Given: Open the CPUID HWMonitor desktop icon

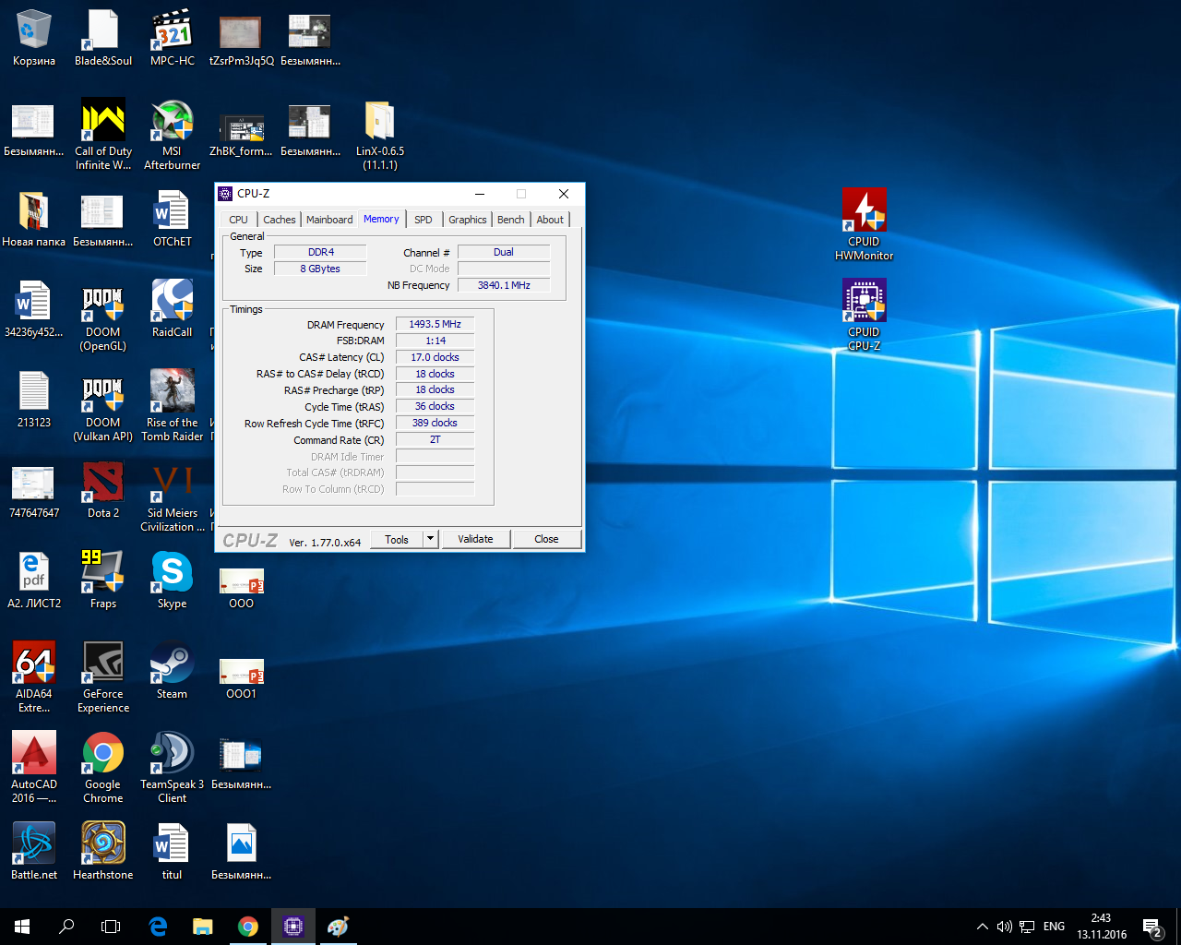Looking at the screenshot, I should (864, 211).
